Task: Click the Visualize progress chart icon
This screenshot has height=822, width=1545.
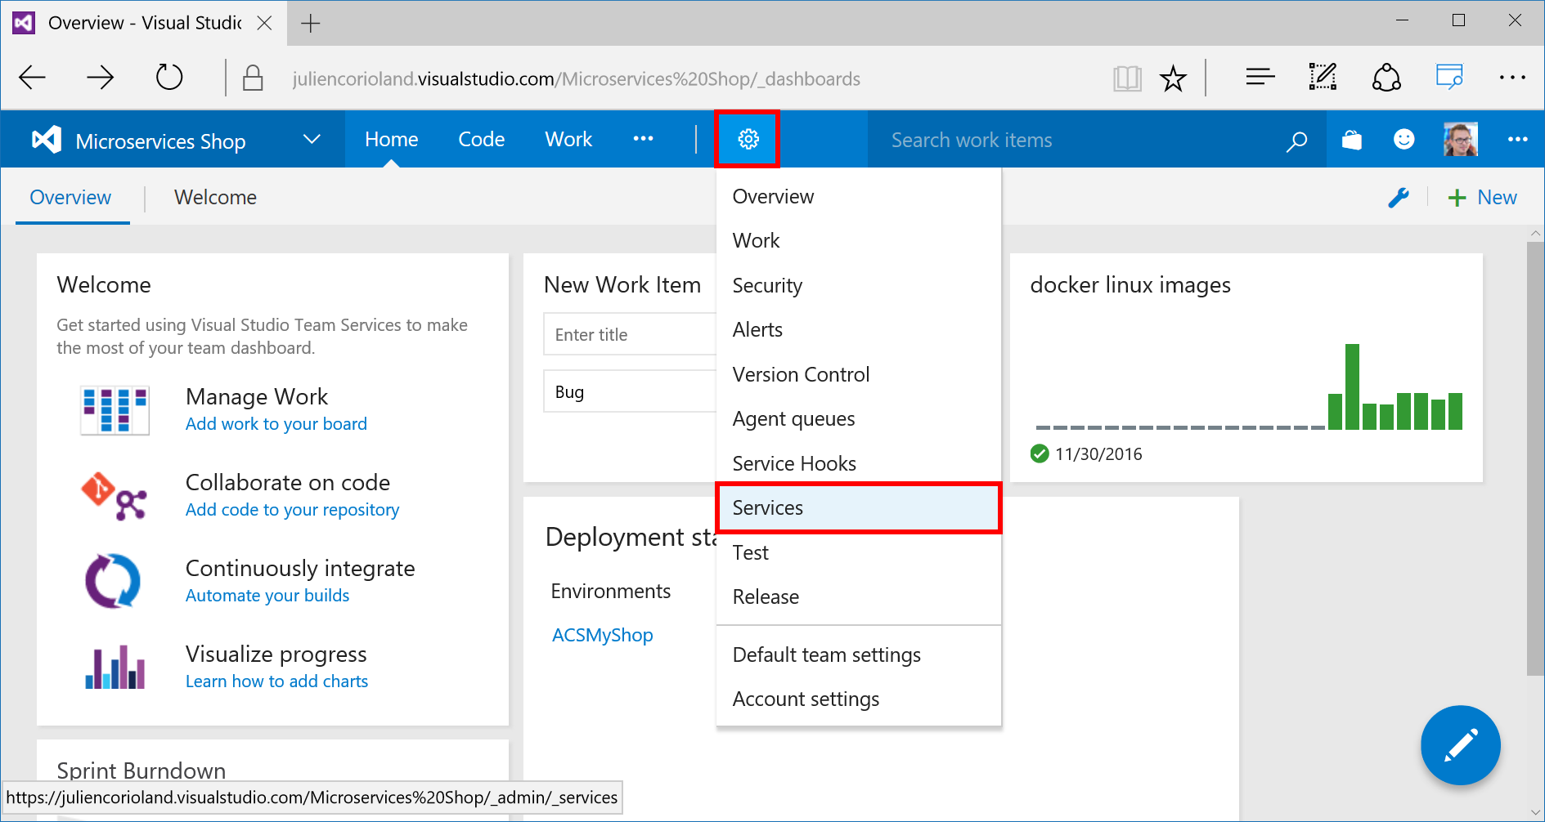Action: 115,667
